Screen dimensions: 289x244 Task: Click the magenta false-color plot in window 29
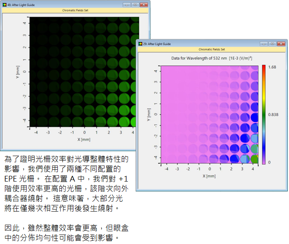coord(209,115)
